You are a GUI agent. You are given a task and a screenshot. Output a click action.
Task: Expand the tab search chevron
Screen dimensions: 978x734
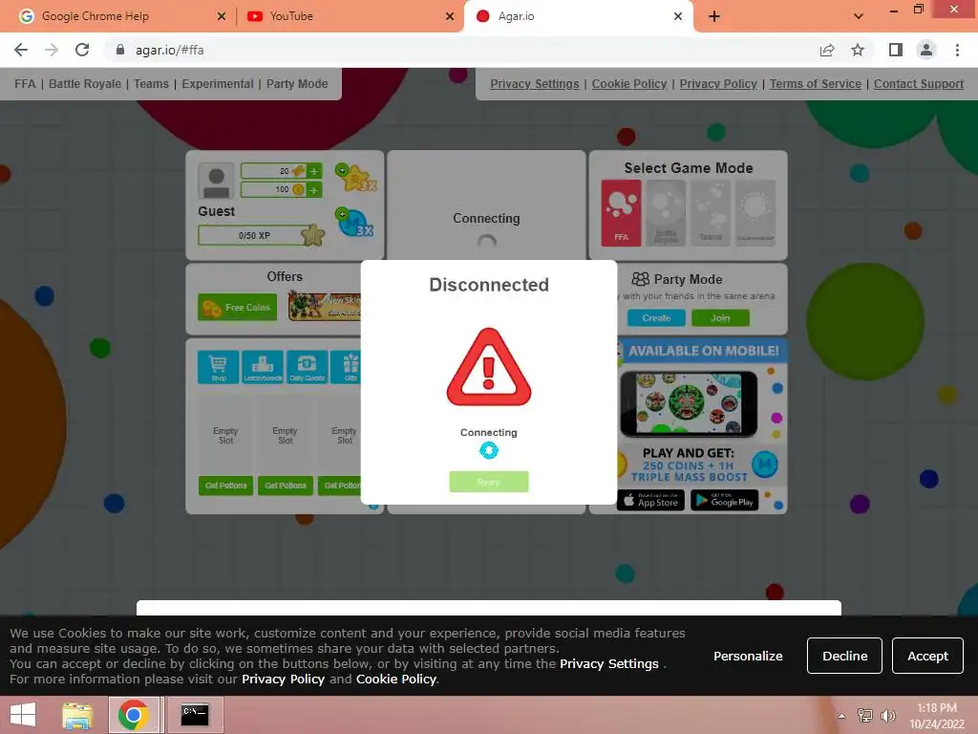pyautogui.click(x=859, y=16)
